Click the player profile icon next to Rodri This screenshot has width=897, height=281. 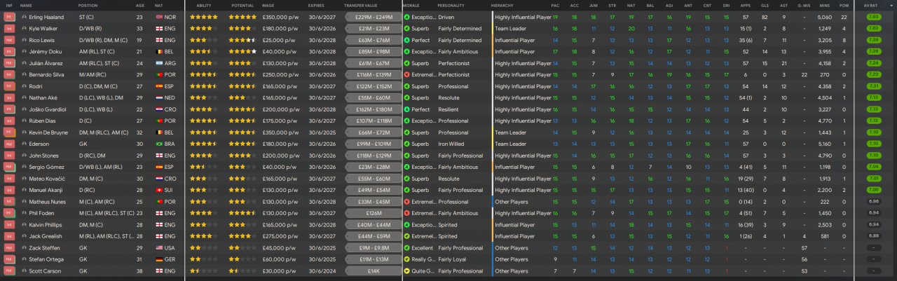(24, 86)
